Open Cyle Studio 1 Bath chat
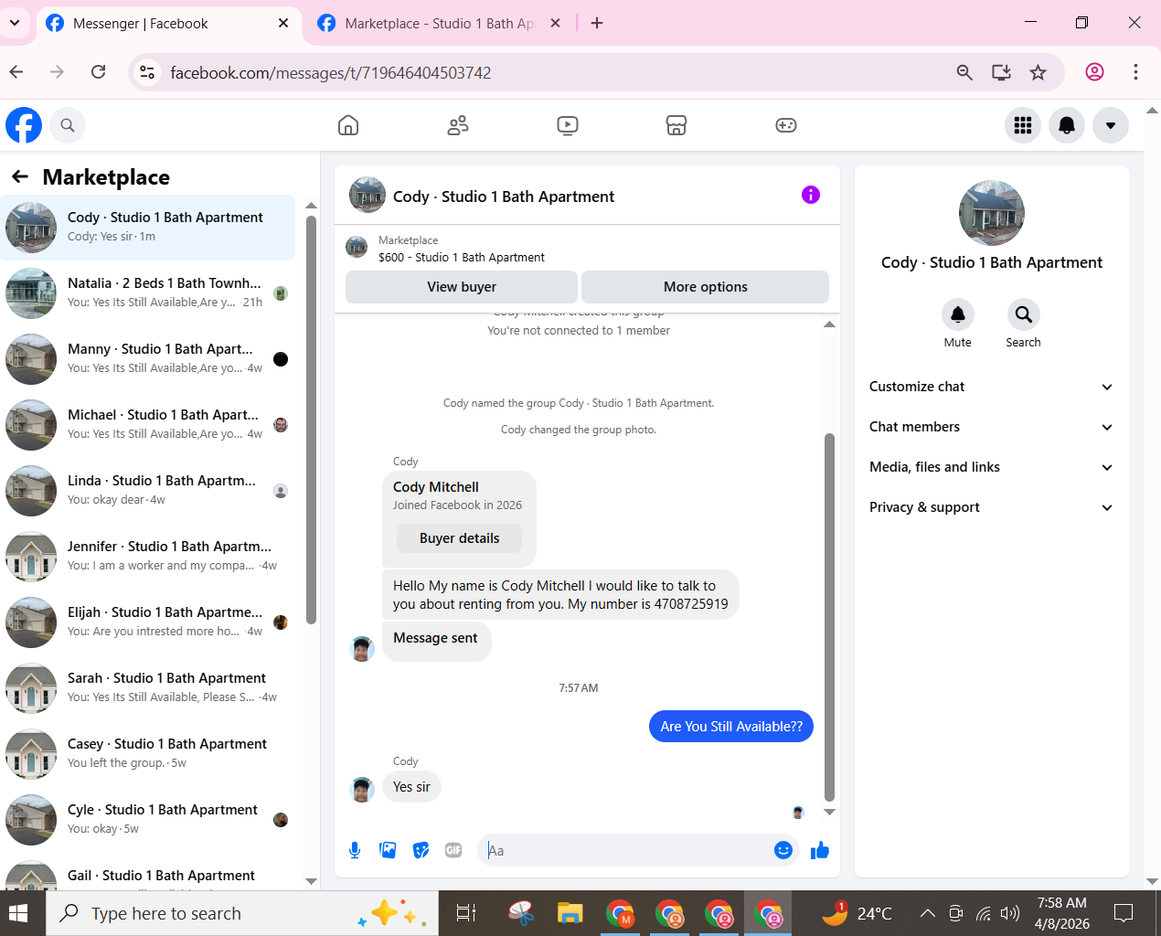 pos(148,820)
